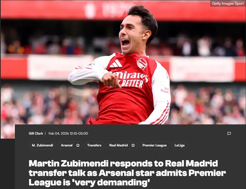Open the Transfers tag
The image size is (246, 189).
pos(94,145)
